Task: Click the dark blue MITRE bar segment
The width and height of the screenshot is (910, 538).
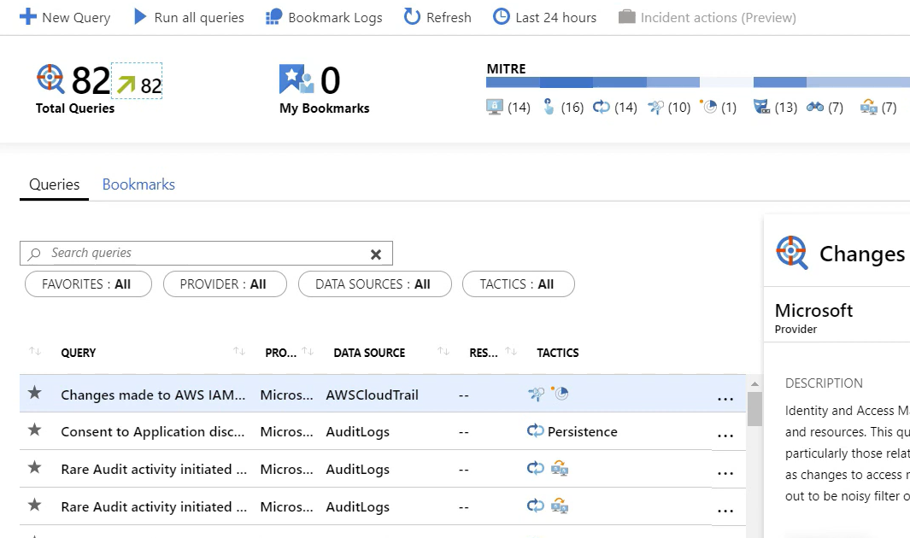Action: click(566, 83)
